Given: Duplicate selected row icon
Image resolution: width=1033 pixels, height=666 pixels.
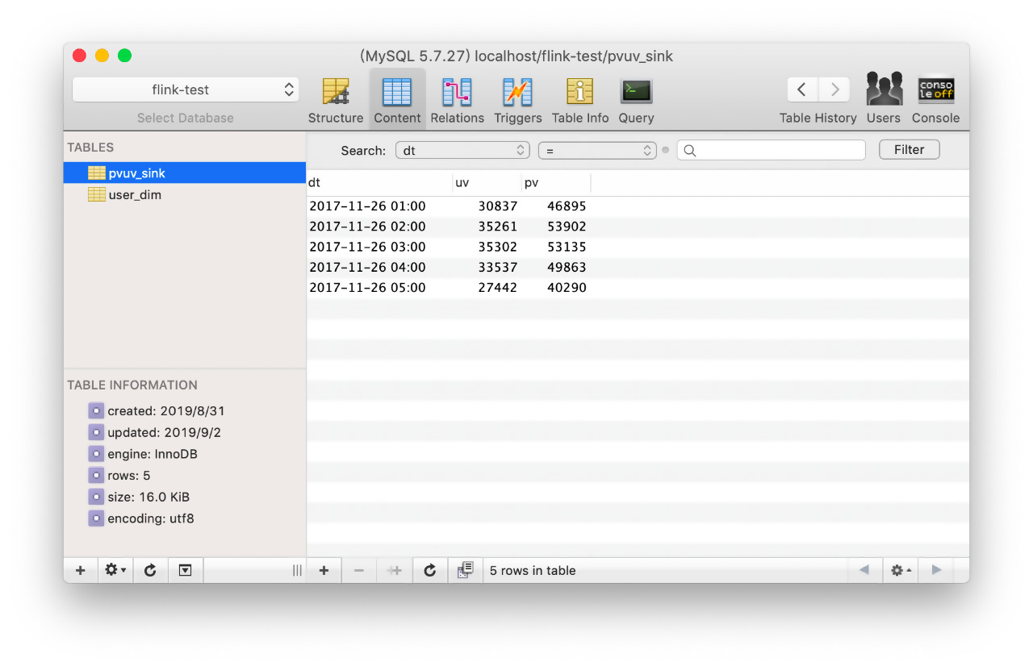Looking at the screenshot, I should pyautogui.click(x=395, y=570).
